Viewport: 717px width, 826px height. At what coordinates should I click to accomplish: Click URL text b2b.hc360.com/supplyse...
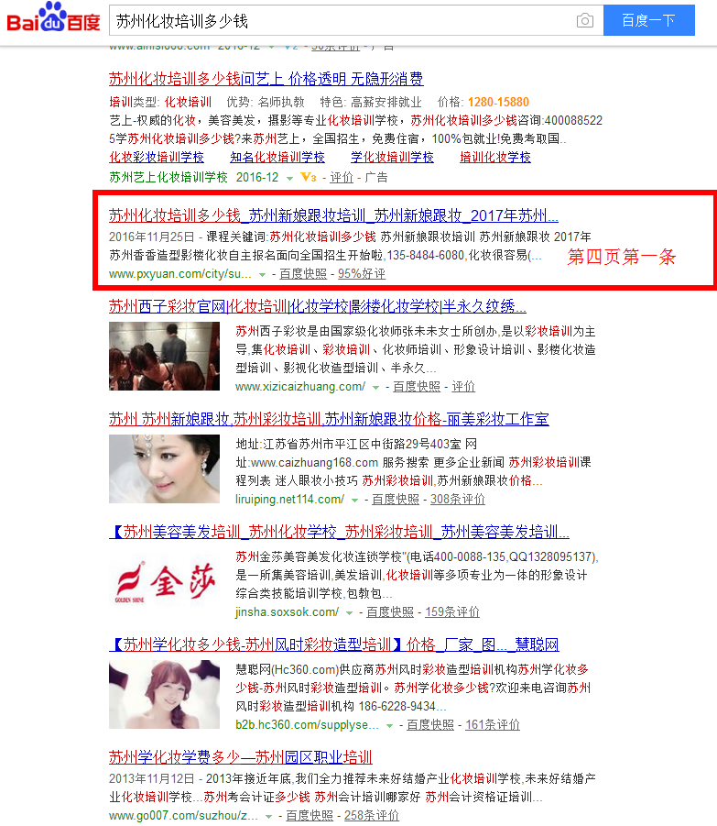point(307,725)
